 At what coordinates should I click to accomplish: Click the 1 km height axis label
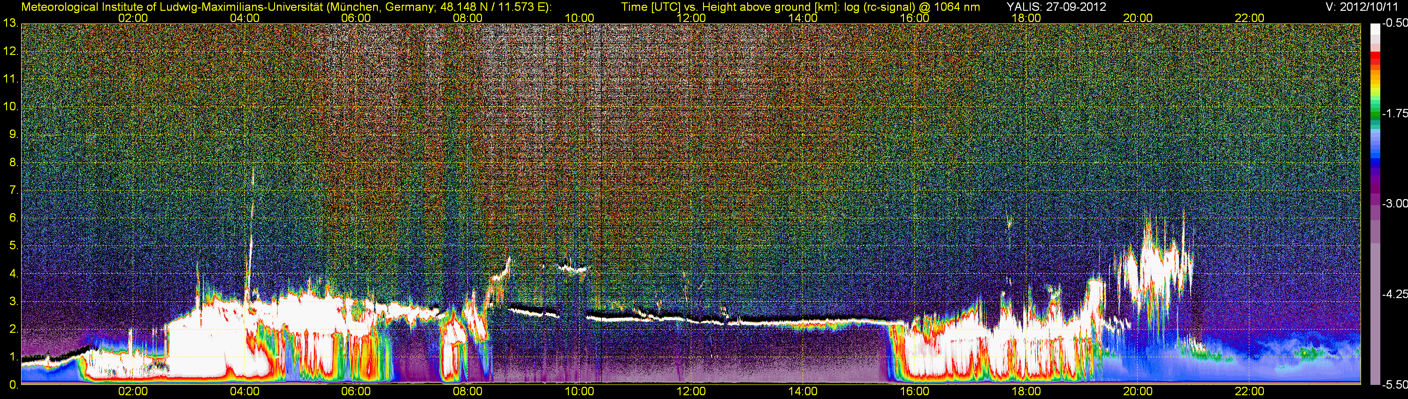click(14, 357)
